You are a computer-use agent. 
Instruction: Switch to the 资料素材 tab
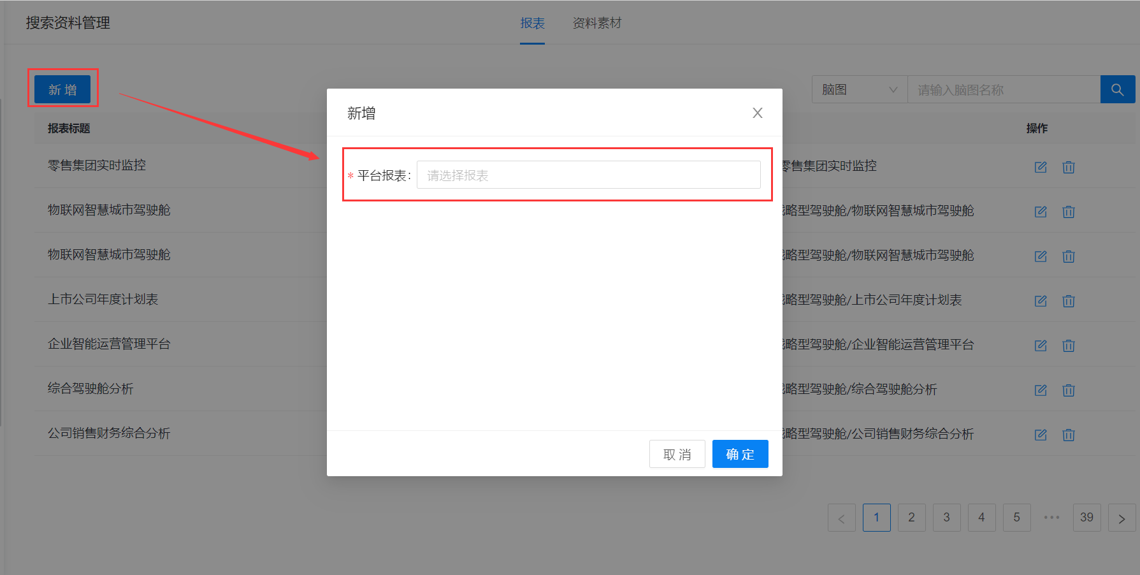(x=596, y=24)
